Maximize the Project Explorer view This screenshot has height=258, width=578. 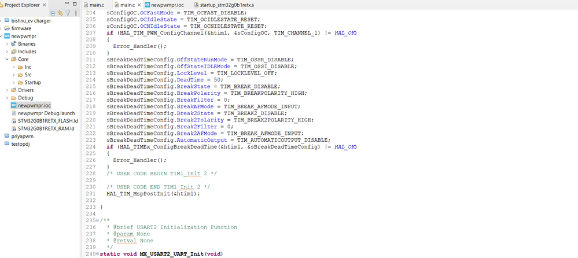coord(75,4)
